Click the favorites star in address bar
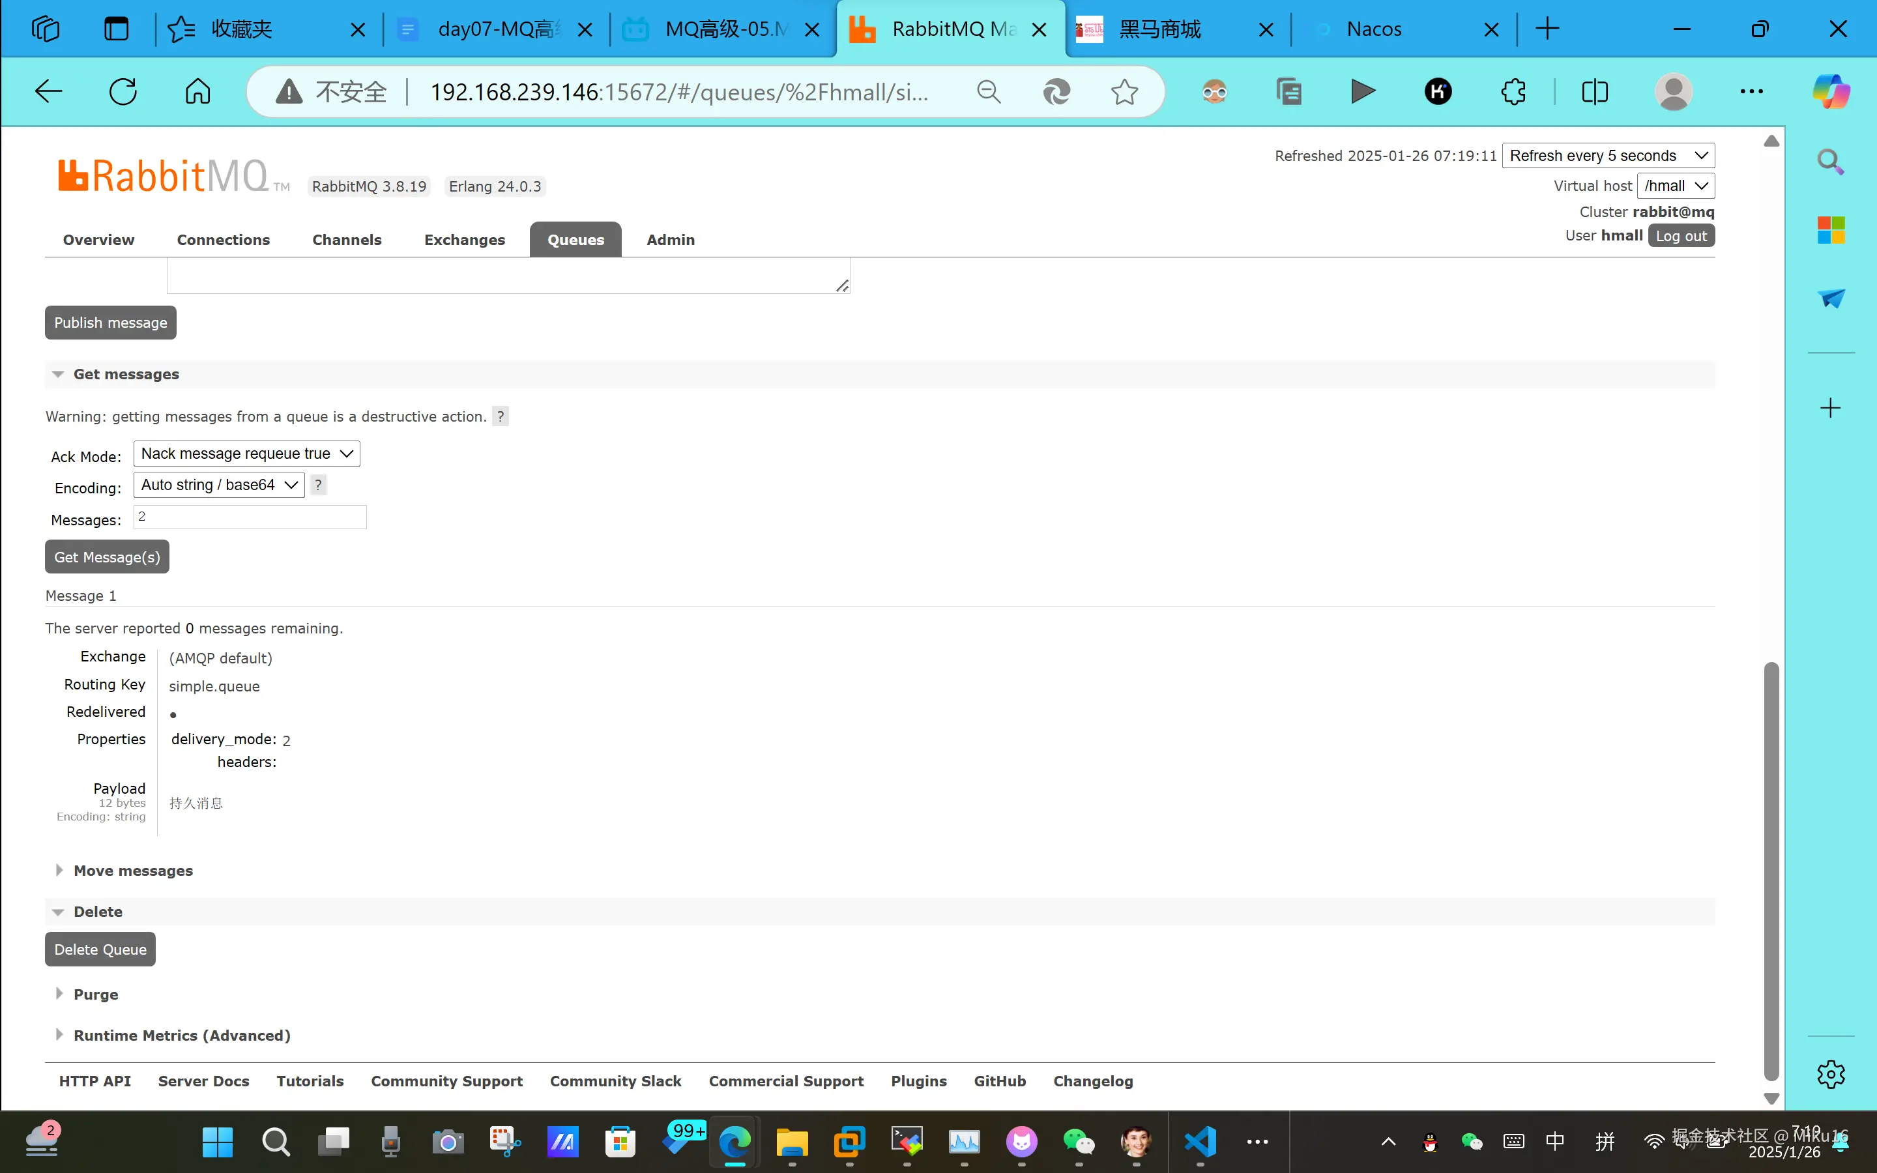The height and width of the screenshot is (1173, 1877). [1124, 91]
